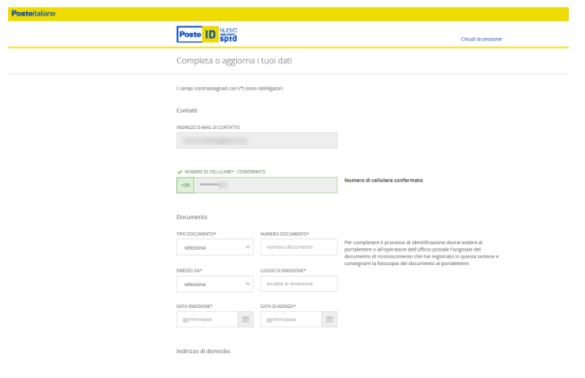This screenshot has height=378, width=585.
Task: Open calendar picker for Data Scadenza
Action: (329, 319)
